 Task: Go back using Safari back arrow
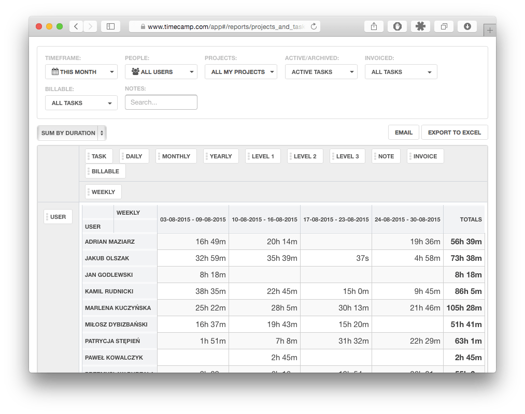tap(76, 26)
